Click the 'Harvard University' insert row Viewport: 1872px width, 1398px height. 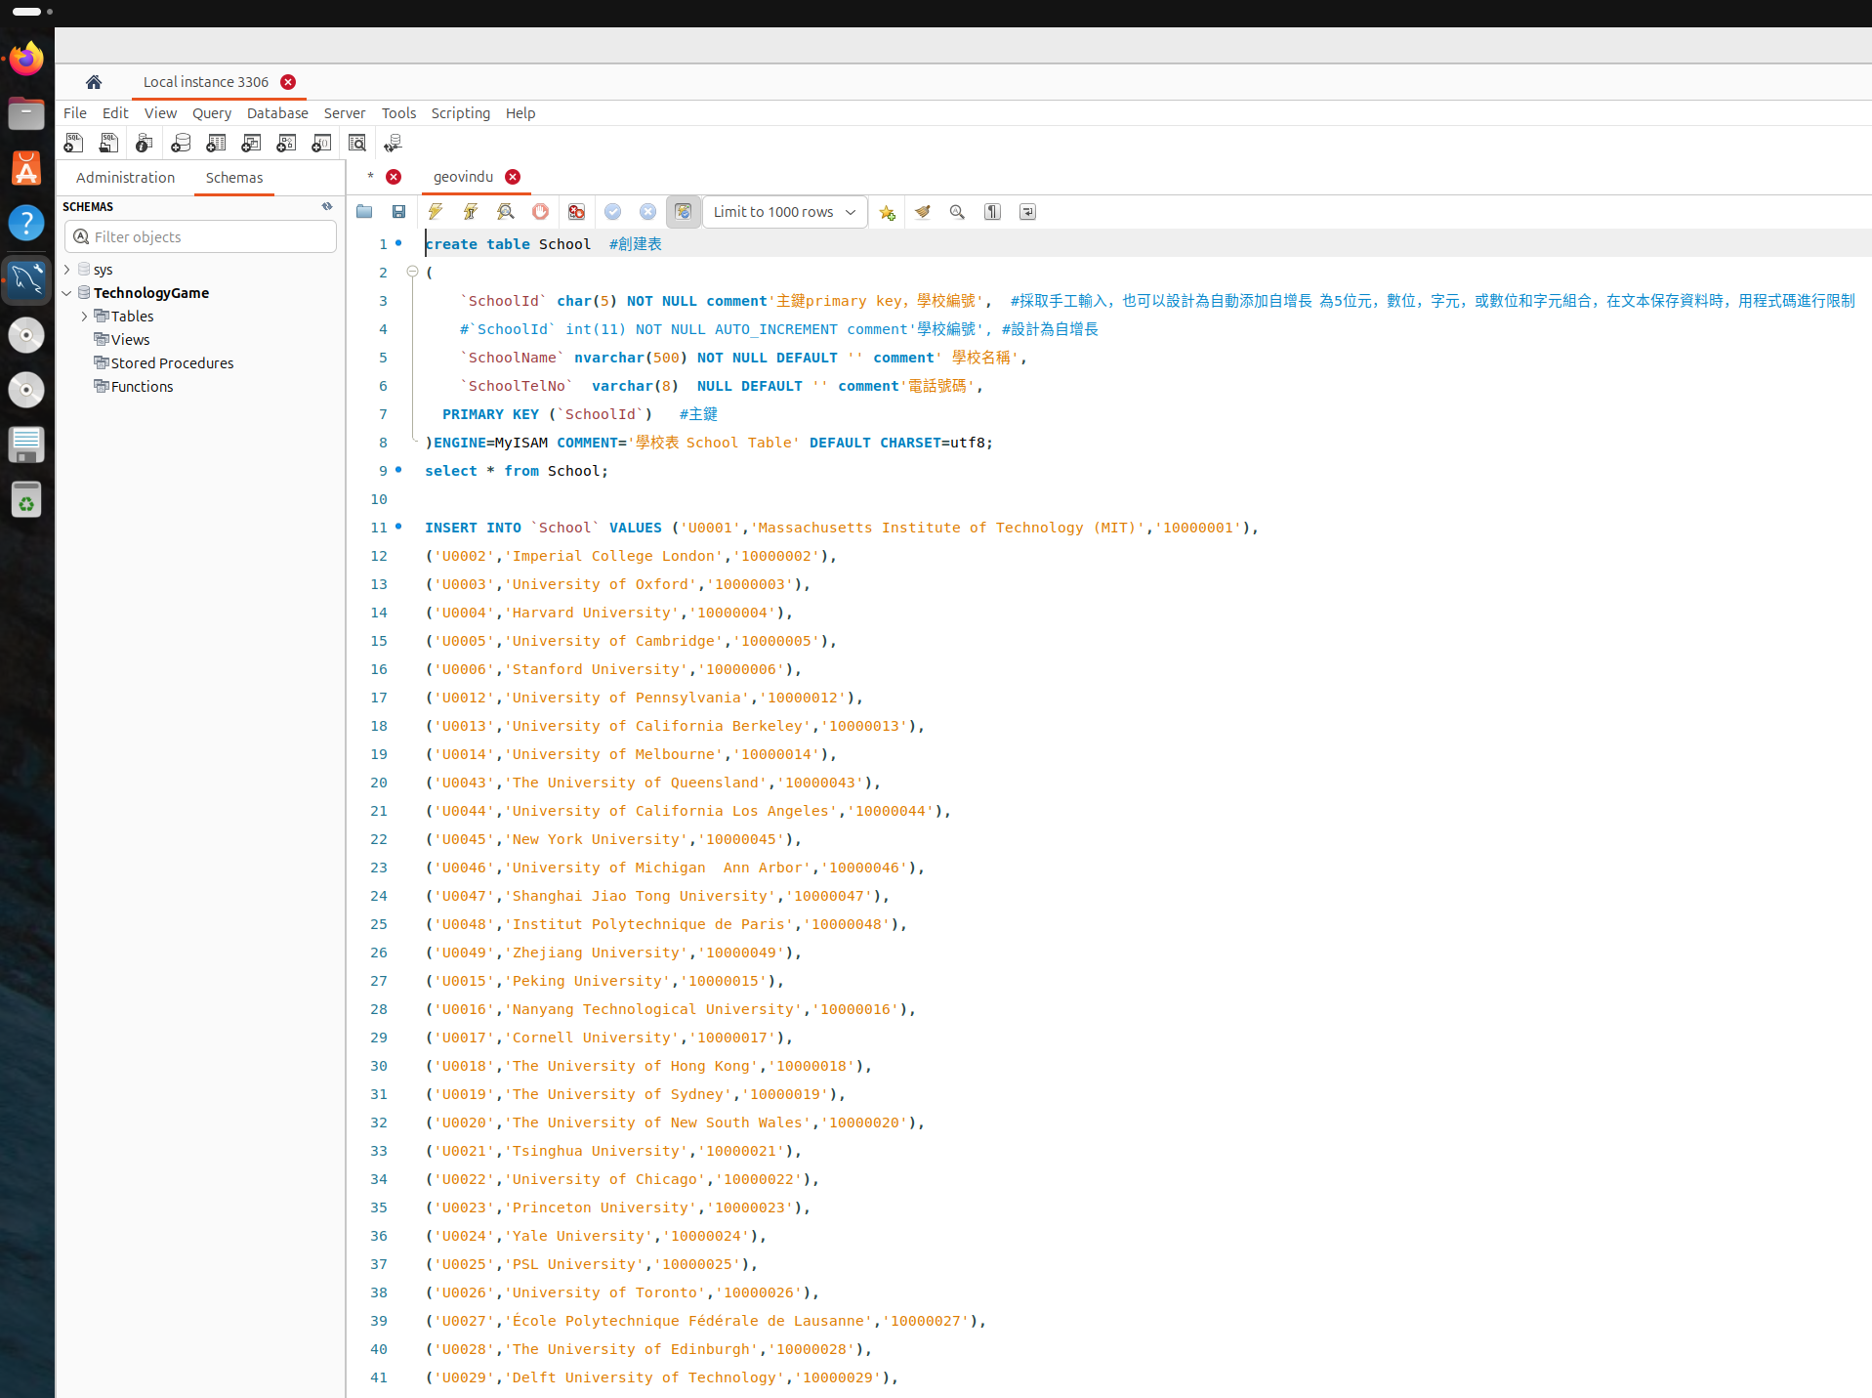tap(609, 613)
